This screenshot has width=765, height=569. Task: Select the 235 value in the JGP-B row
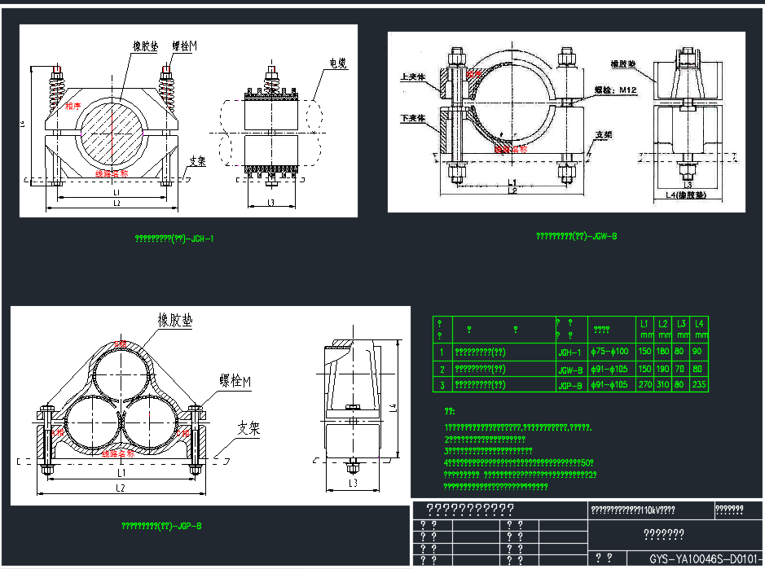(699, 384)
